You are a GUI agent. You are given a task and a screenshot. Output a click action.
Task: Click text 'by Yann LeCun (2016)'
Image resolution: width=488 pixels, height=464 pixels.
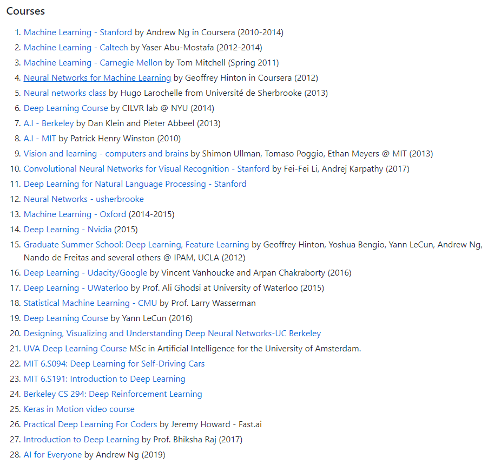click(x=151, y=318)
